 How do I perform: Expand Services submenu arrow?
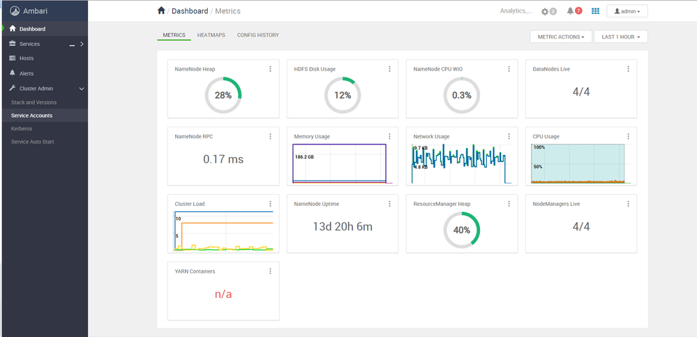82,44
